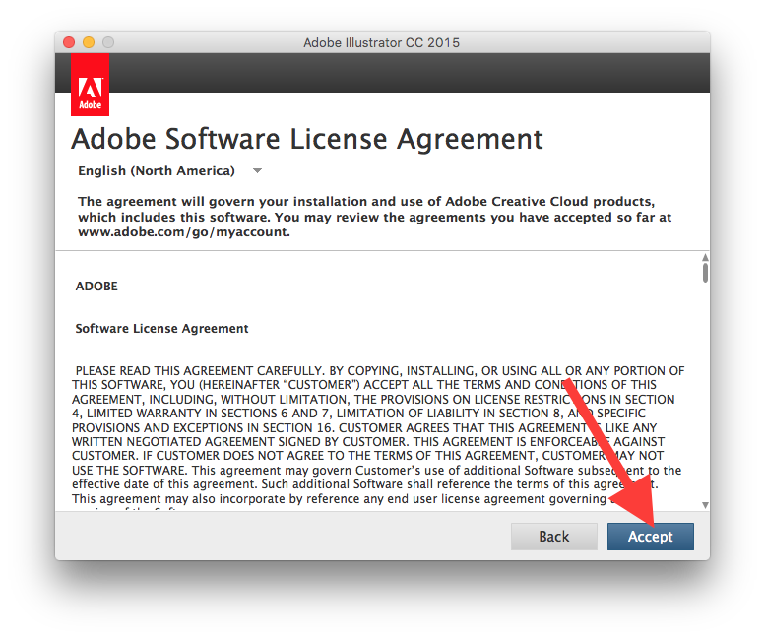The height and width of the screenshot is (639, 765).
Task: Click the 'ADOBE' heading in license text
Action: tap(96, 286)
